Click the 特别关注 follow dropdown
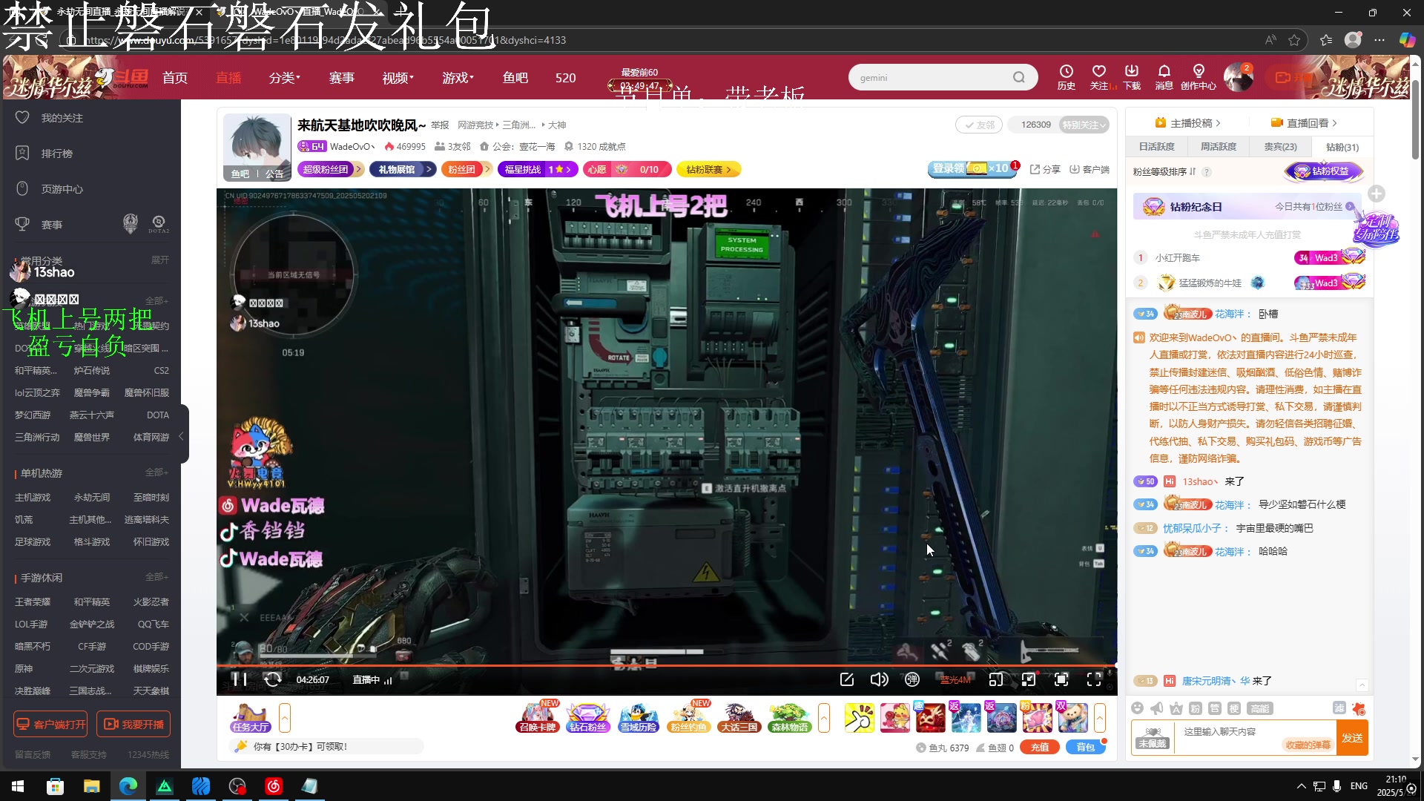 (x=1084, y=125)
